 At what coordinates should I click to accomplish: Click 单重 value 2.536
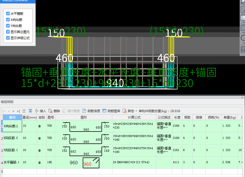click(x=226, y=162)
